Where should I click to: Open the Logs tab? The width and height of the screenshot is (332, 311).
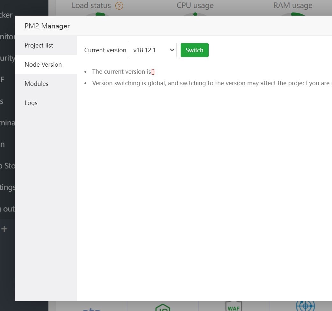46,103
